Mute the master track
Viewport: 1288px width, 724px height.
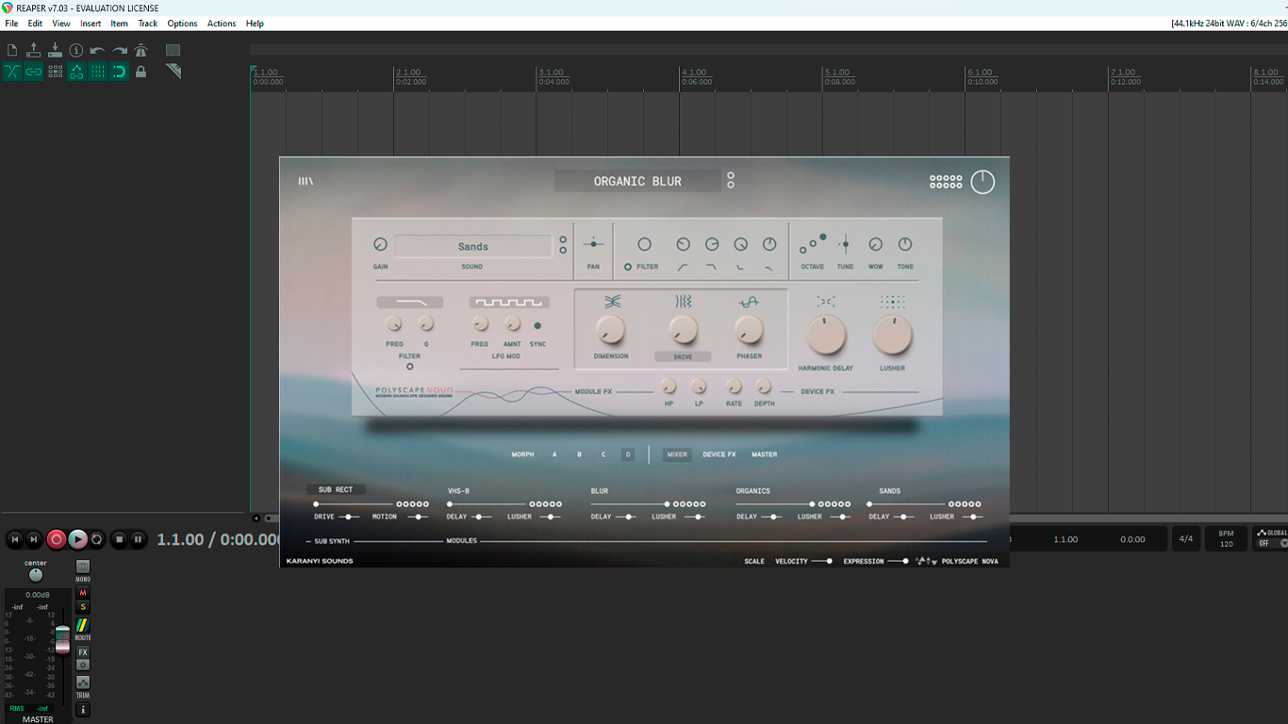[83, 593]
